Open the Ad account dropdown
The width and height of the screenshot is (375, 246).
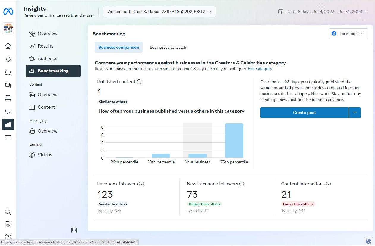coord(160,12)
